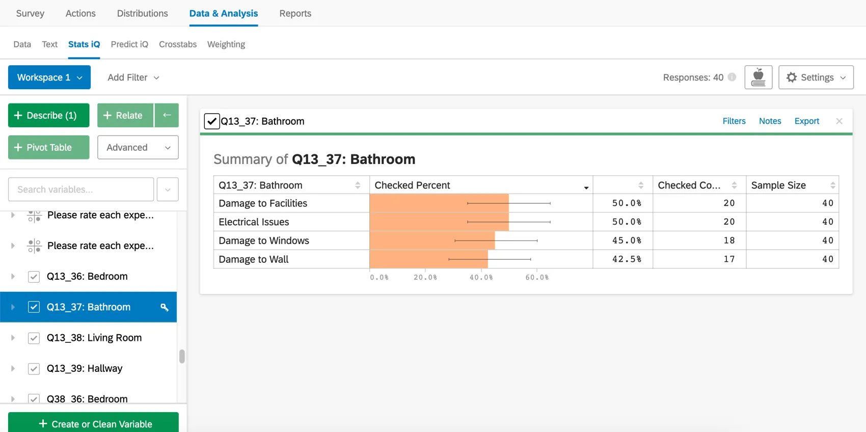
Task: Click the apple-and-books learning icon
Action: click(x=758, y=77)
